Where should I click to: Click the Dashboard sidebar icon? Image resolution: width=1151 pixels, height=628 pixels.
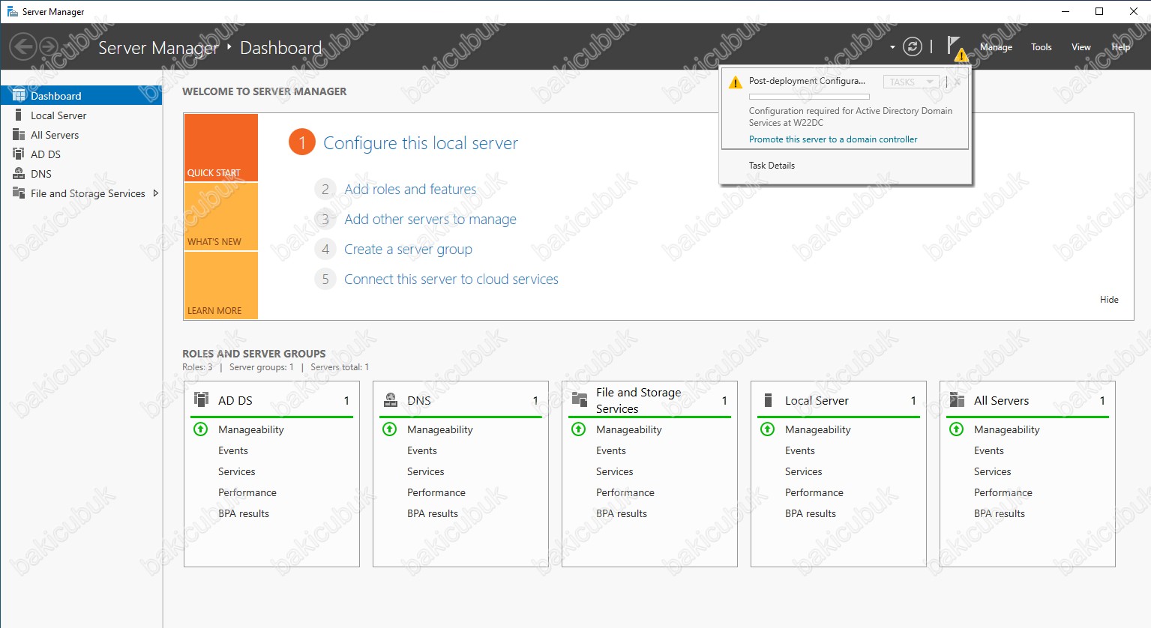pos(19,95)
